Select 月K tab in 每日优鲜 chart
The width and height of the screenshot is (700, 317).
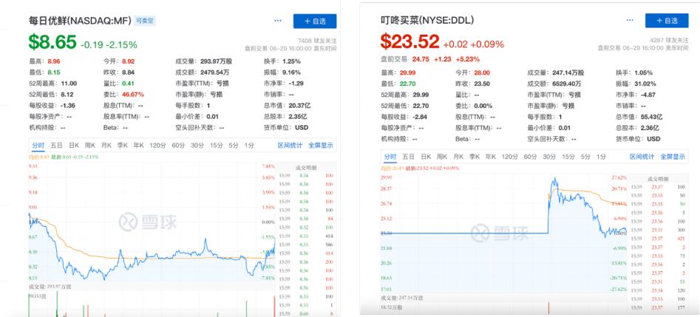click(x=106, y=145)
